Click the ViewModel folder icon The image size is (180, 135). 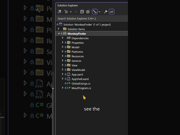pyautogui.click(x=69, y=70)
